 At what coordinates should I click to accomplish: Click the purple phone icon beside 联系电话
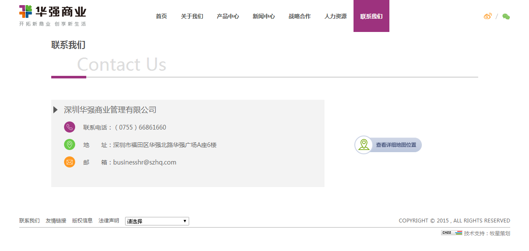[x=70, y=127]
